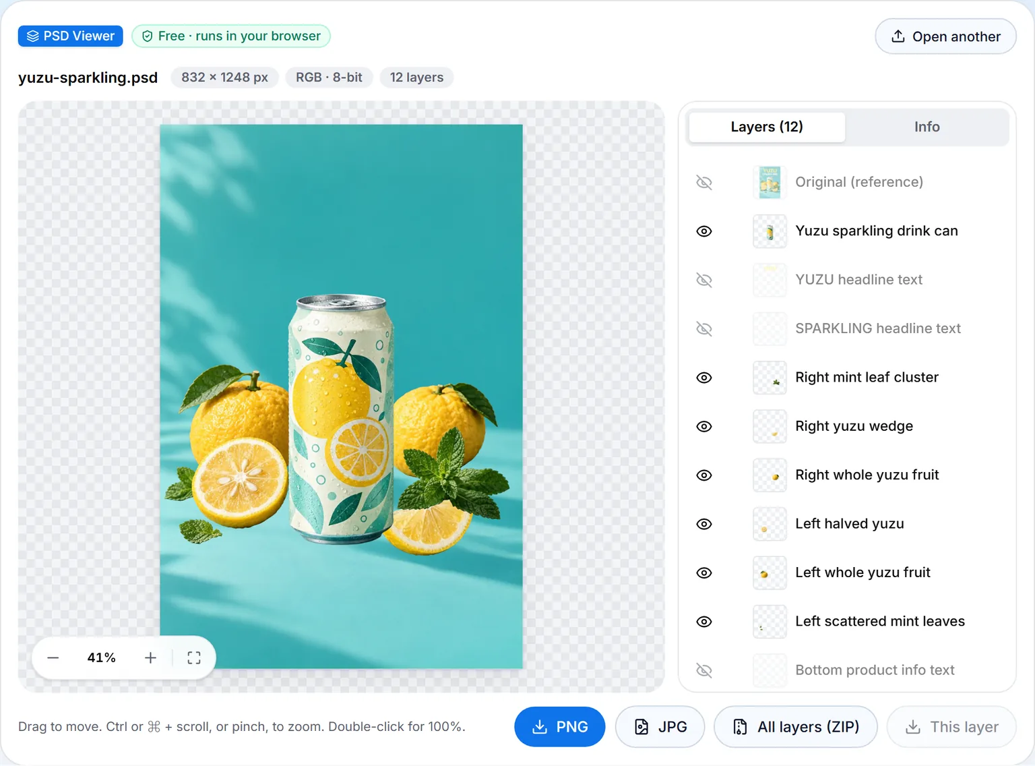Click the zoom out minus icon
Image resolution: width=1035 pixels, height=766 pixels.
click(53, 657)
